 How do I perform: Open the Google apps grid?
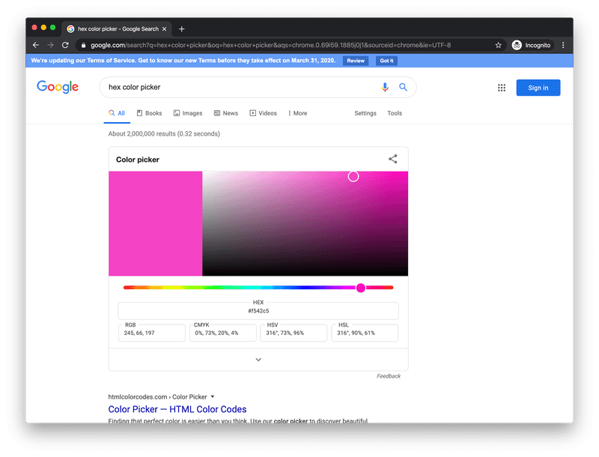tap(502, 88)
